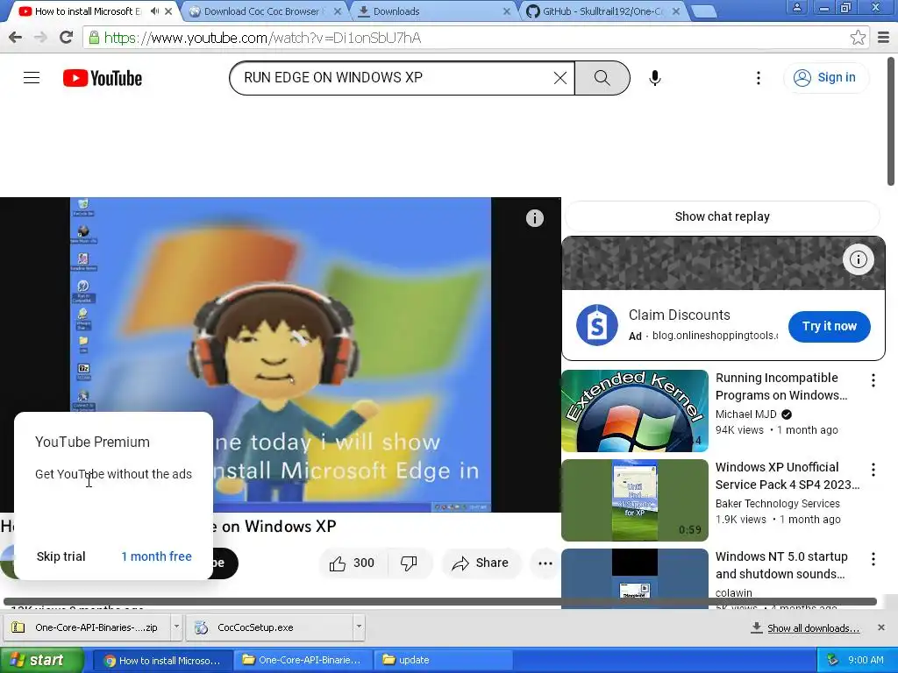Image resolution: width=898 pixels, height=673 pixels.
Task: Go back with browser back arrow
Action: (16, 38)
